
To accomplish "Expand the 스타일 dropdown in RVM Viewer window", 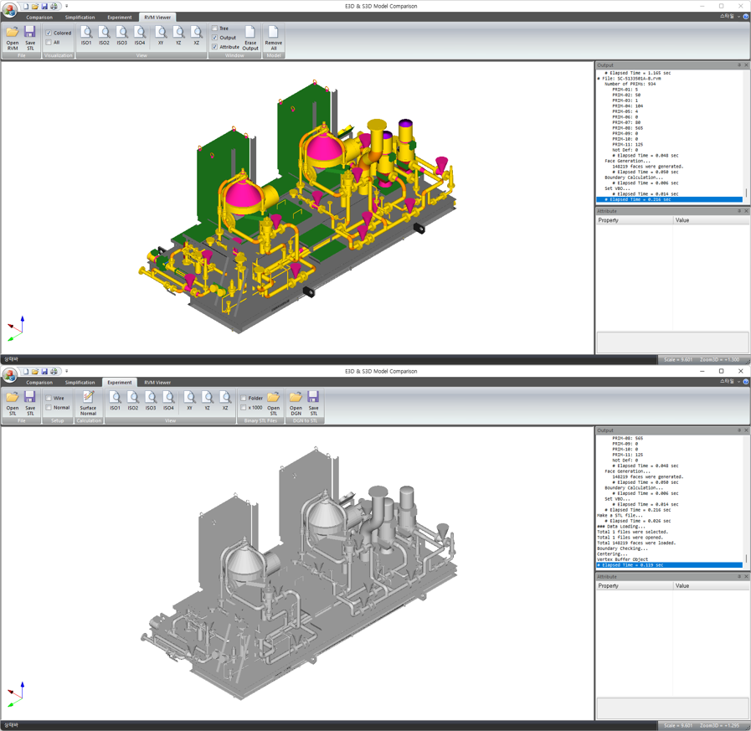I will [728, 16].
